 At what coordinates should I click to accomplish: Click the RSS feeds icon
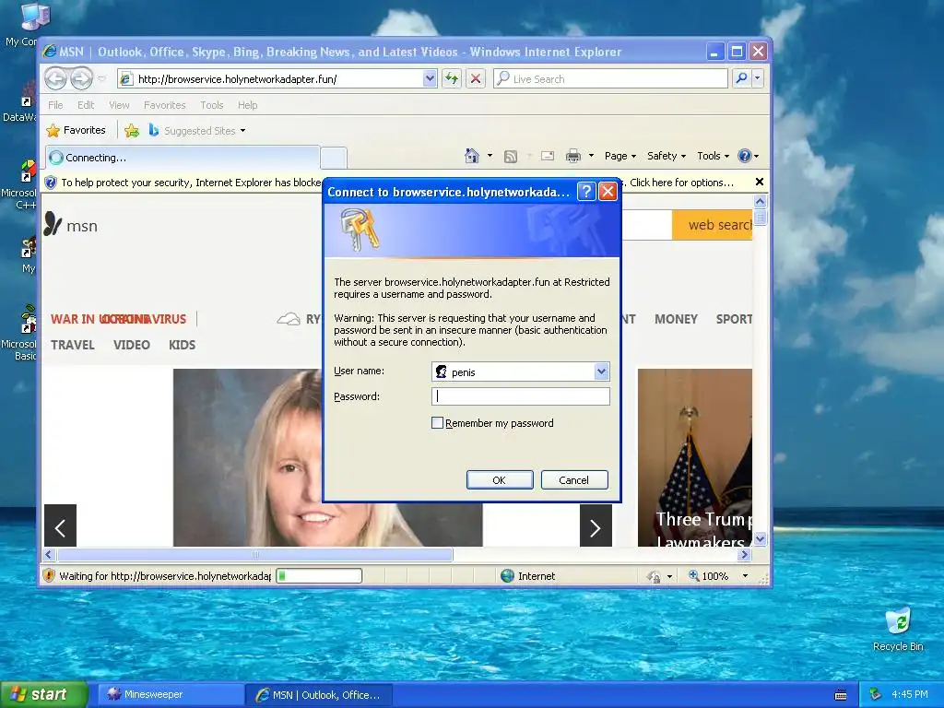511,157
